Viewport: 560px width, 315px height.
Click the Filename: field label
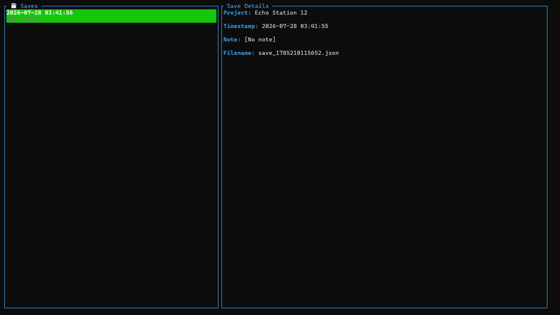coord(239,53)
